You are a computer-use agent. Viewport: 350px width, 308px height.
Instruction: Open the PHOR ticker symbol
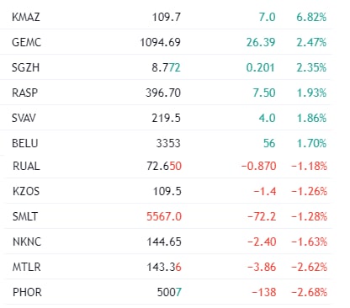coord(27,292)
